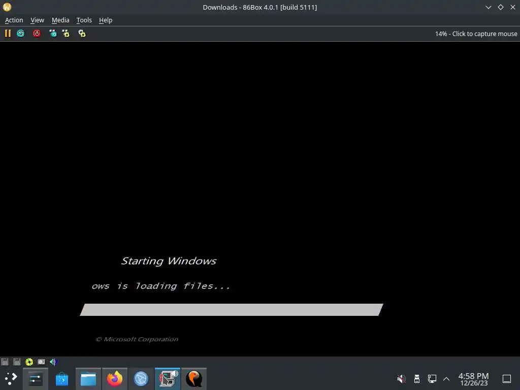Open the Dolphin file manager from the taskbar
The image size is (520, 390).
point(88,379)
